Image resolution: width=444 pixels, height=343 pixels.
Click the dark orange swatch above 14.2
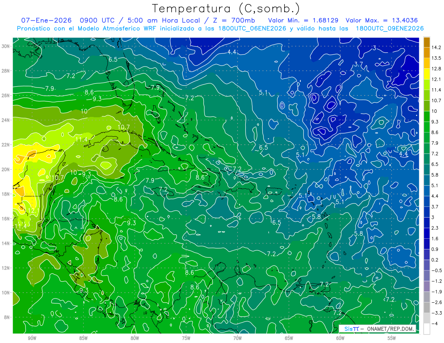[x=427, y=42]
